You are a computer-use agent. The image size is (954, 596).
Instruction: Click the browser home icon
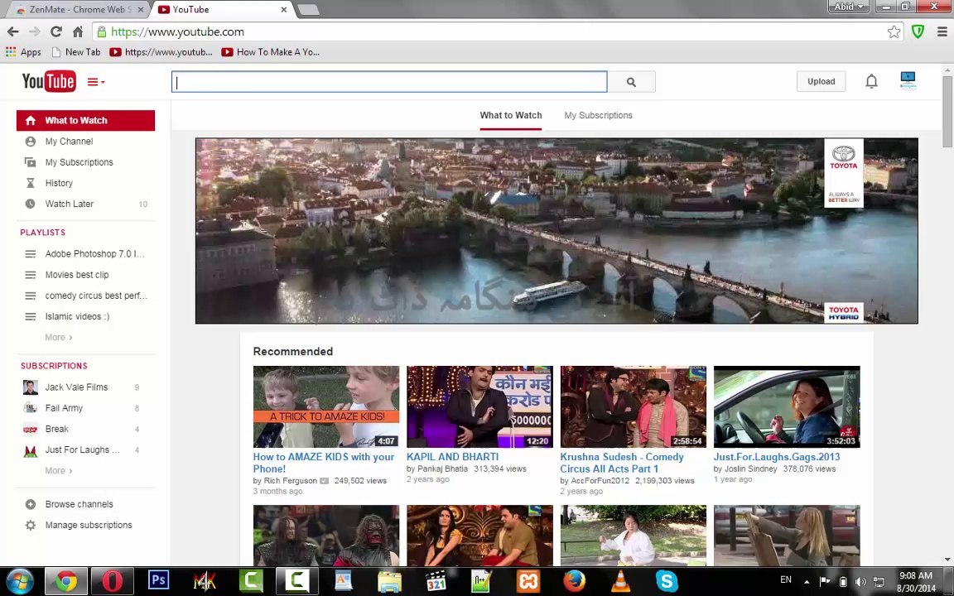click(x=78, y=31)
